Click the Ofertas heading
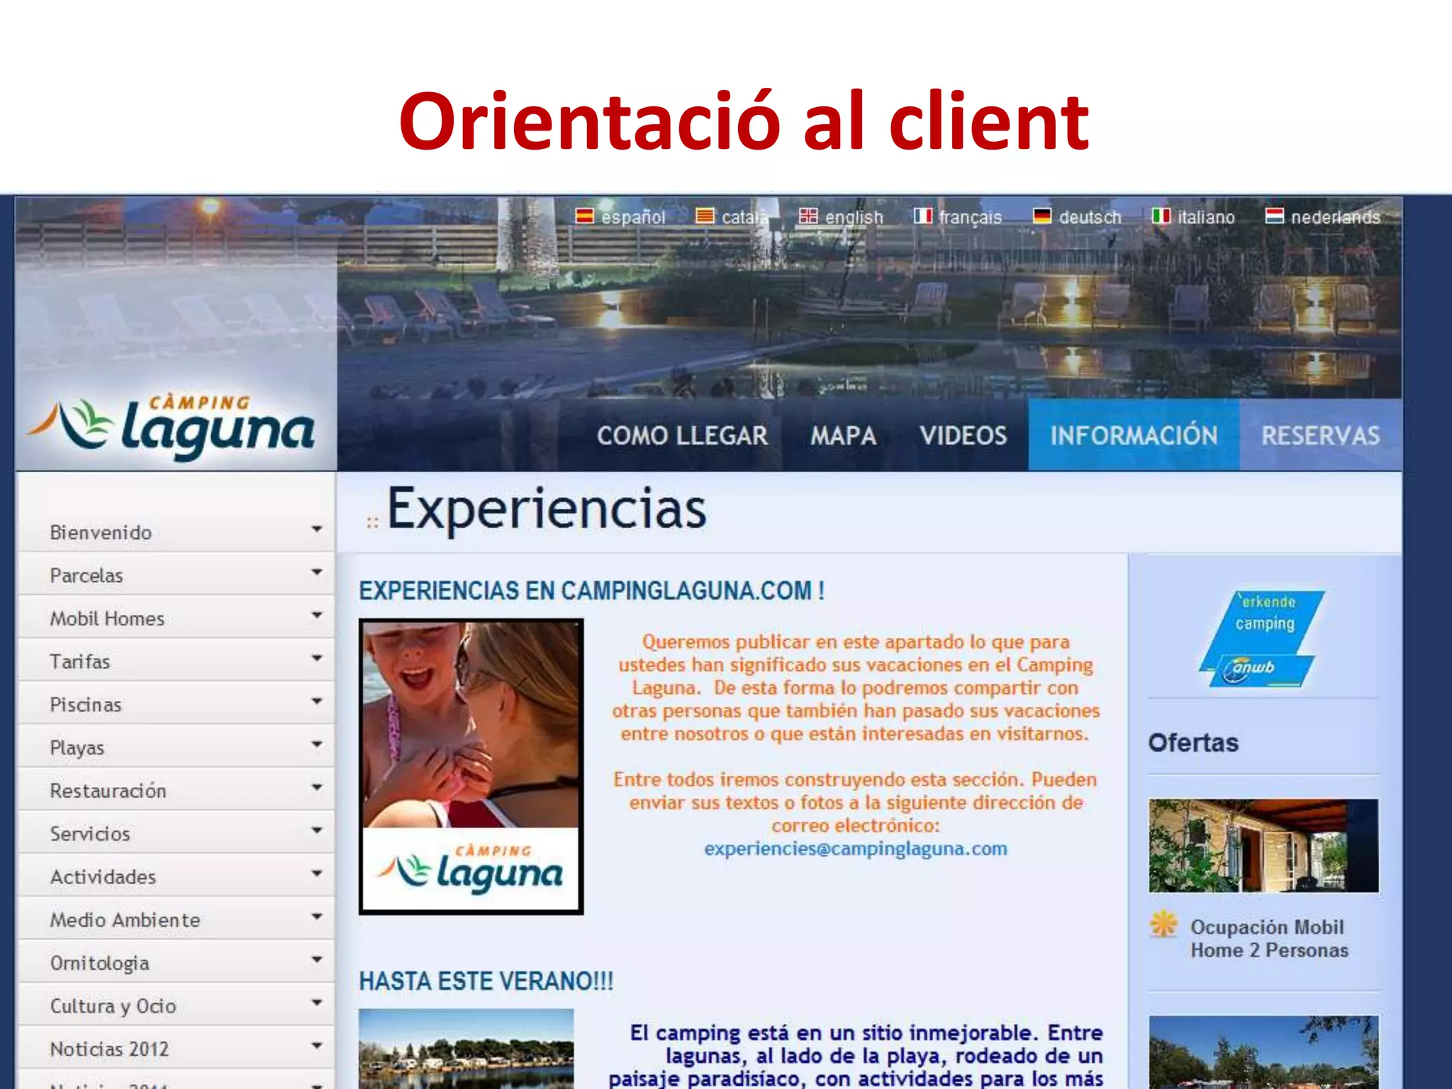The image size is (1452, 1089). pos(1193,742)
